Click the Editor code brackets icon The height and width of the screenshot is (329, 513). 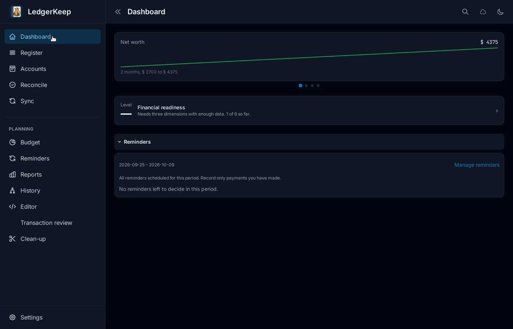(x=12, y=207)
